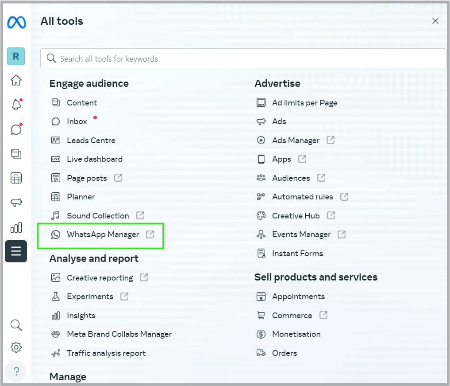Open Ads Manager

[x=296, y=140]
